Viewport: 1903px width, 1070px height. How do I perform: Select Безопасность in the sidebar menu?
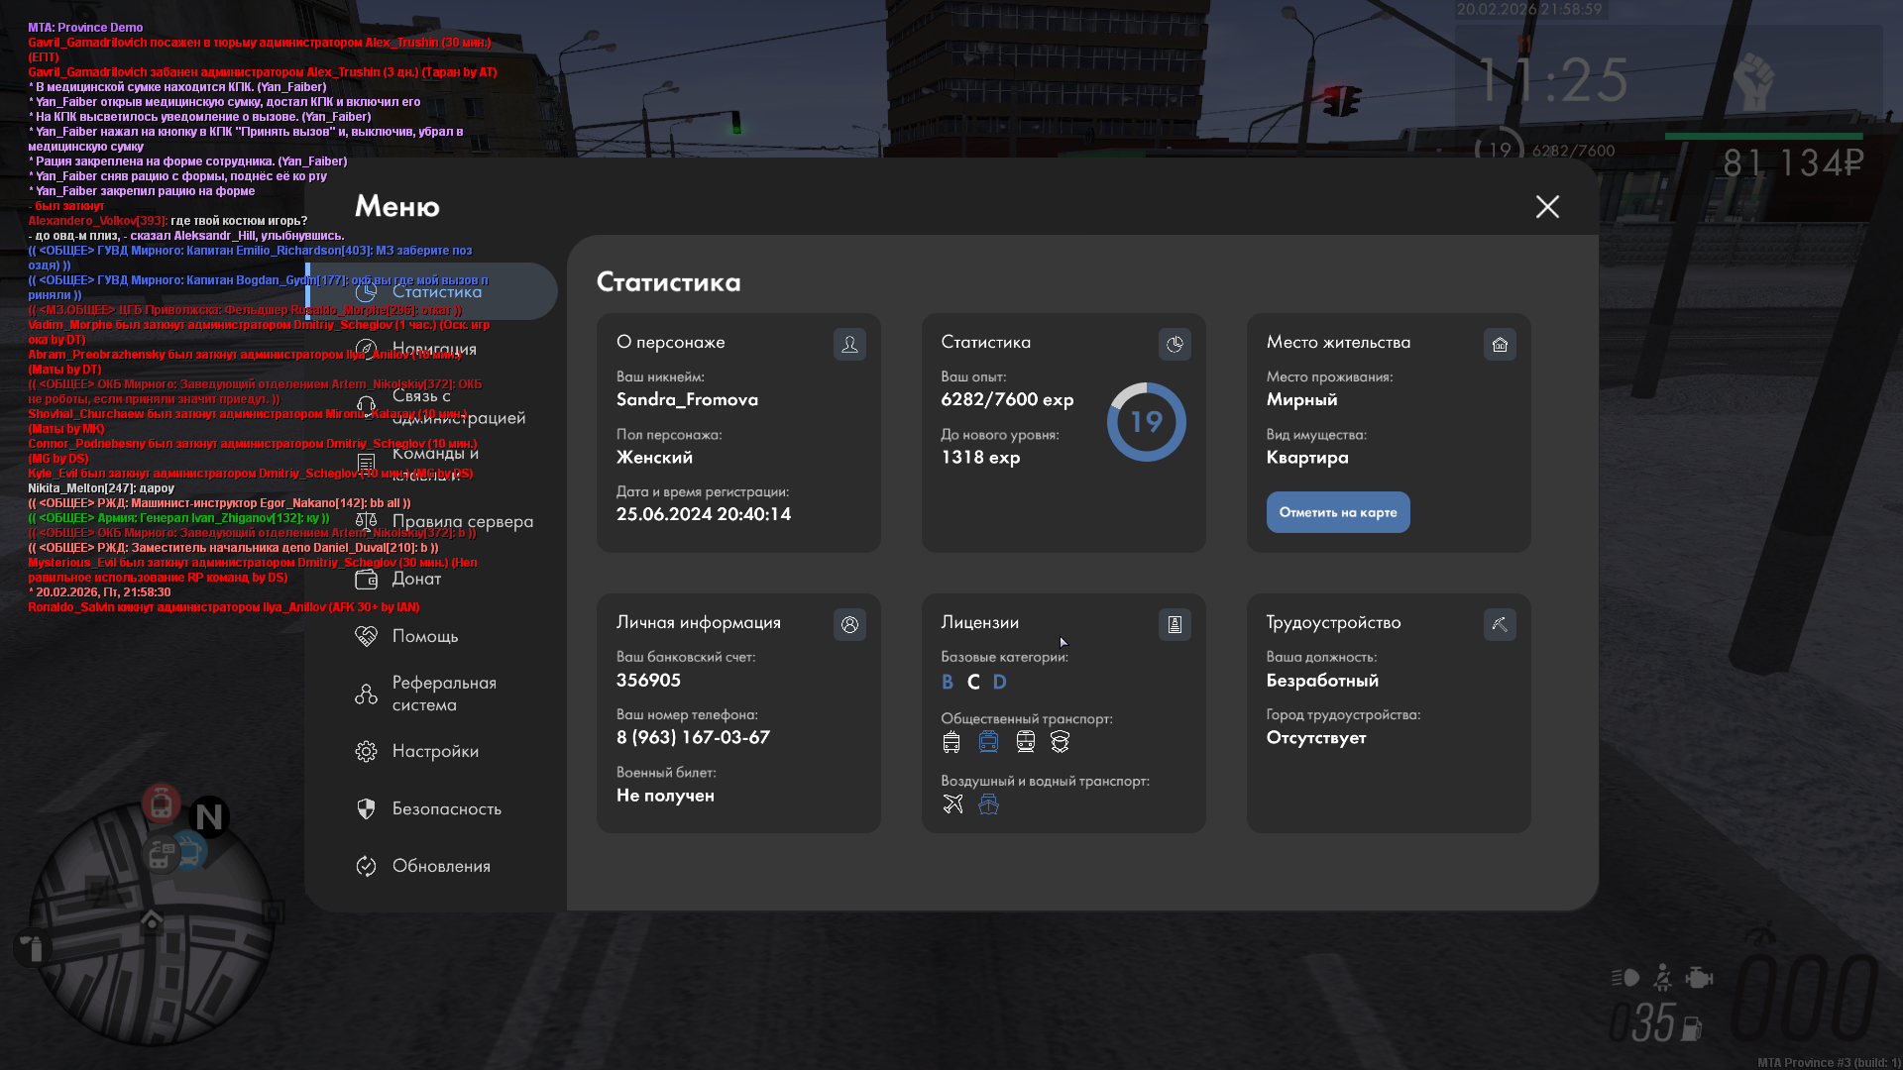tap(446, 808)
